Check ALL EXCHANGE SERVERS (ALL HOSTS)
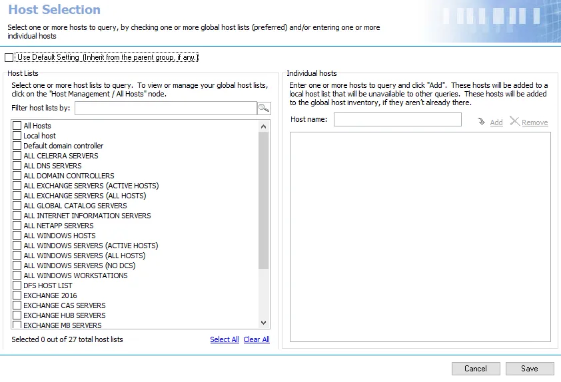561x382 pixels. [17, 196]
